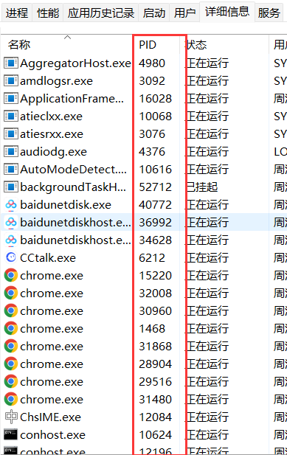Click the AutoModeDetect process icon
This screenshot has height=455, width=287.
(11, 169)
